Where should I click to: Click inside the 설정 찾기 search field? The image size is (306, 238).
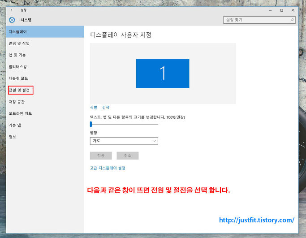[259, 20]
